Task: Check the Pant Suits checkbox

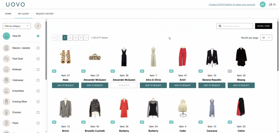Action: (38, 59)
